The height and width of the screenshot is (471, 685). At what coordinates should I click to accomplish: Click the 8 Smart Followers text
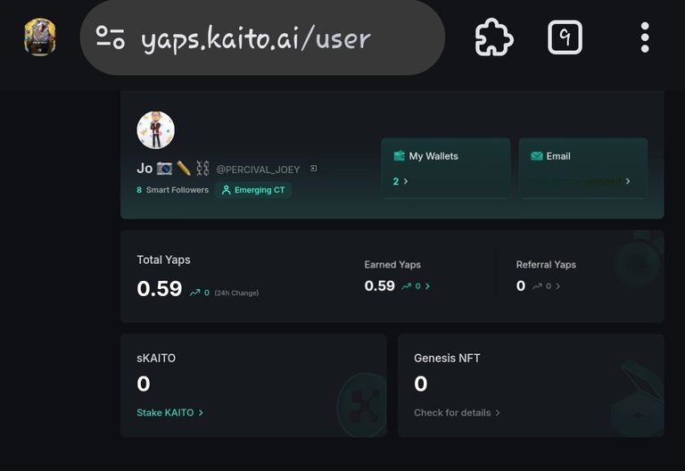click(172, 190)
